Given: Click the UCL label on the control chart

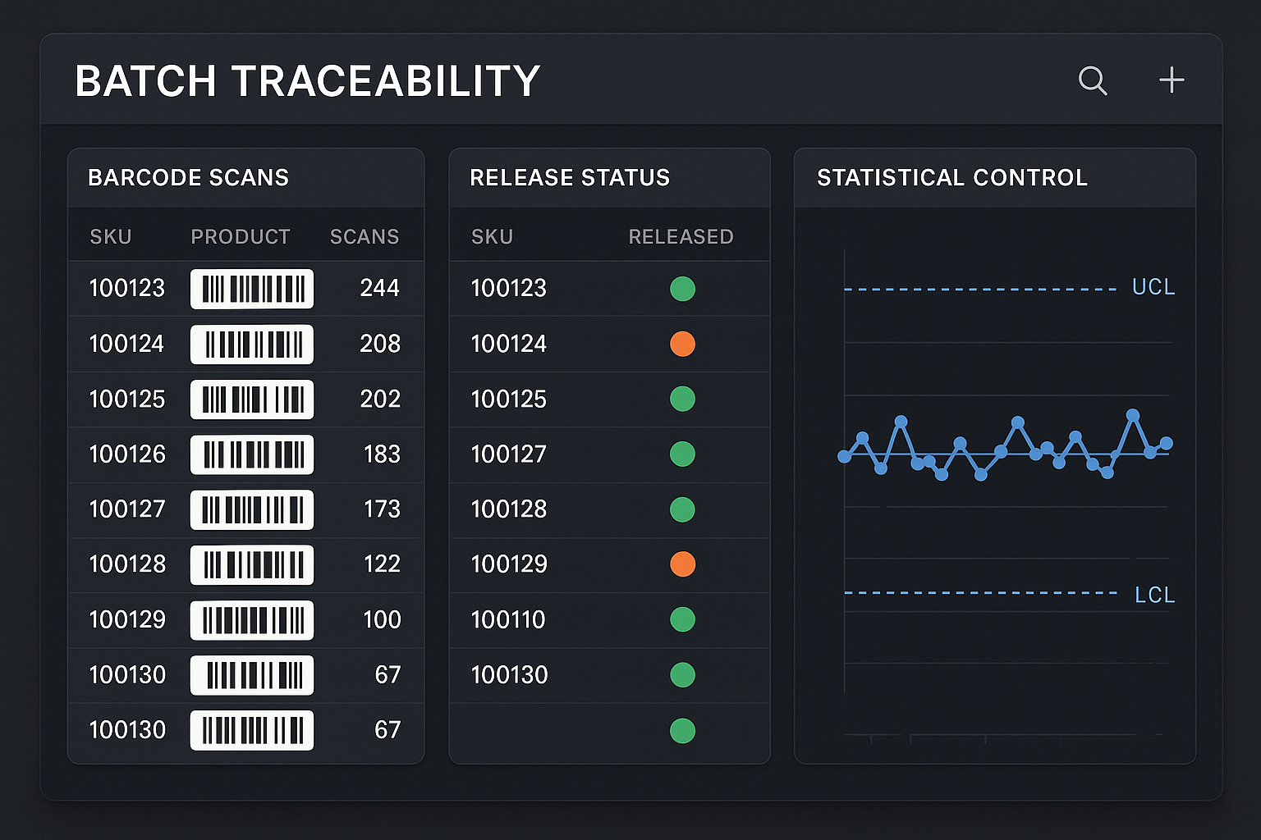Looking at the screenshot, I should [1153, 287].
